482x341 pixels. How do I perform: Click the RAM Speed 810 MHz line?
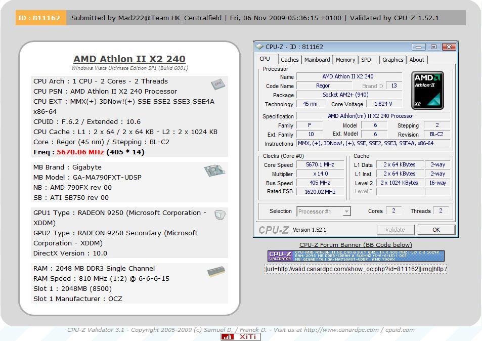[101, 279]
